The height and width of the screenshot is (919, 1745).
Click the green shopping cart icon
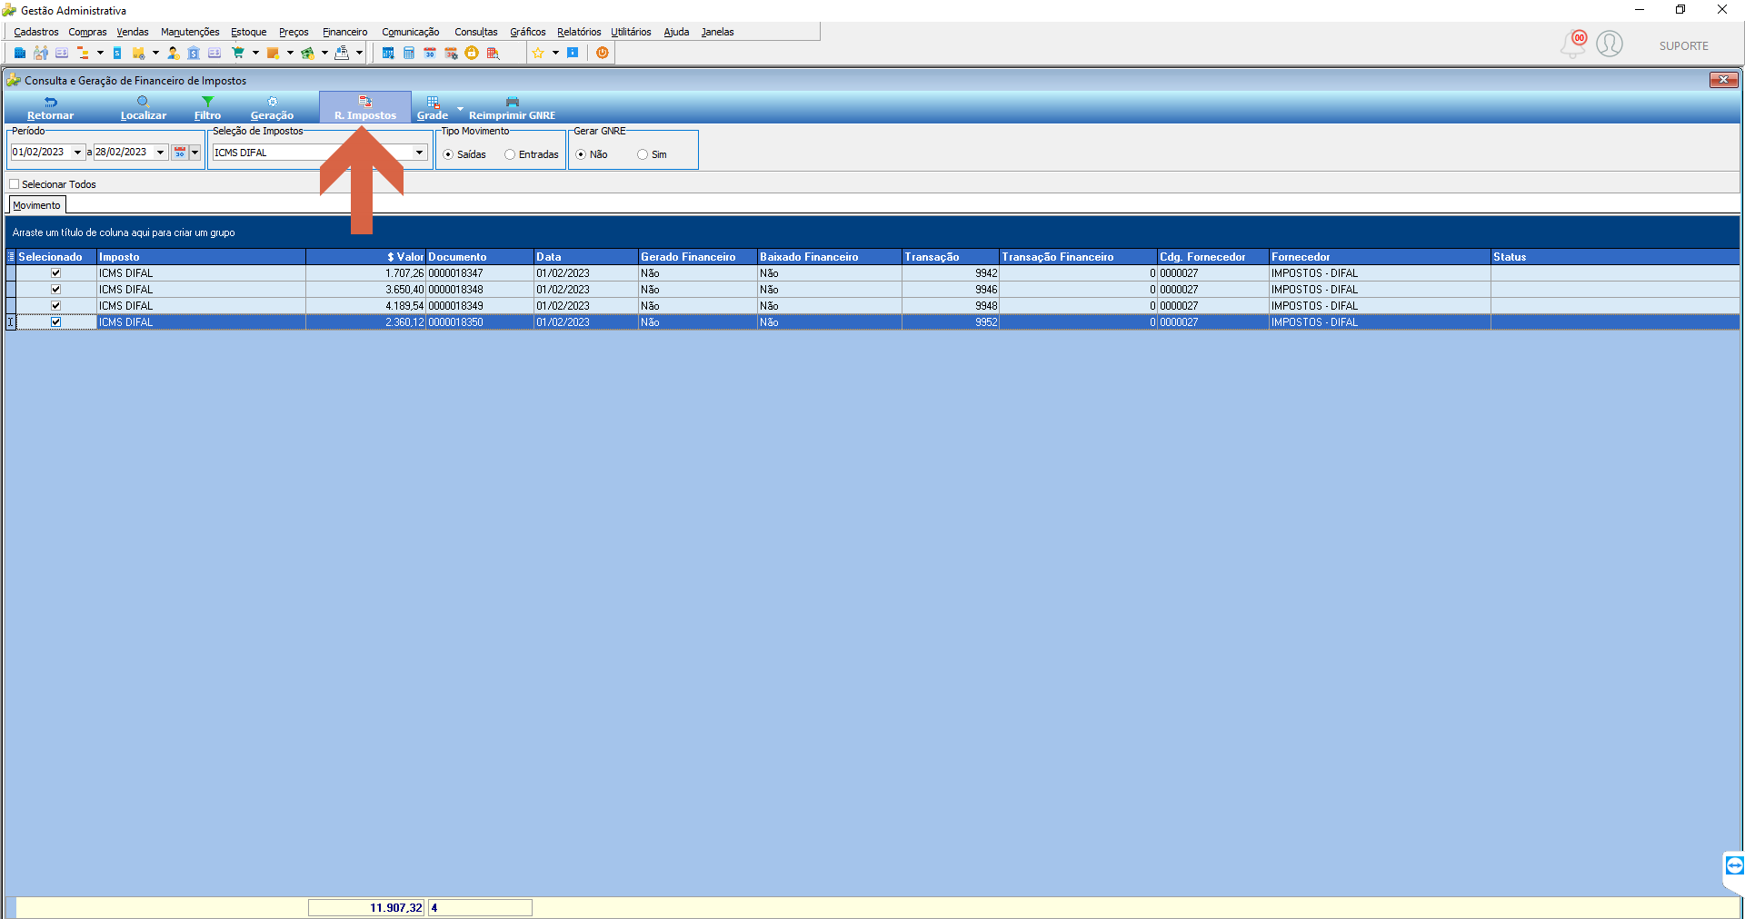pos(238,53)
